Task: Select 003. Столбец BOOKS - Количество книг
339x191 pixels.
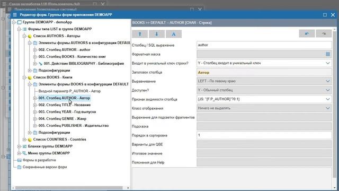Action: point(72,57)
